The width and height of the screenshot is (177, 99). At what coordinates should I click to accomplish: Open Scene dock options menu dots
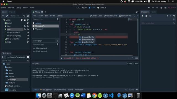(x=30, y=12)
